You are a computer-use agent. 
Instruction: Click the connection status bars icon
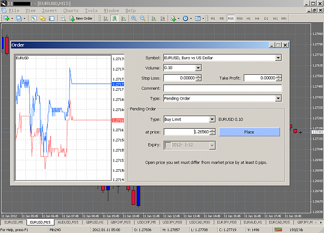click(278, 229)
